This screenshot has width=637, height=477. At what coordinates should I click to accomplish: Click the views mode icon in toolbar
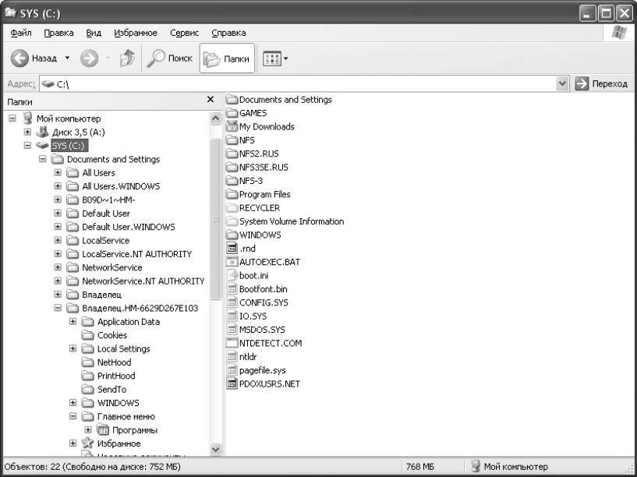click(x=271, y=59)
